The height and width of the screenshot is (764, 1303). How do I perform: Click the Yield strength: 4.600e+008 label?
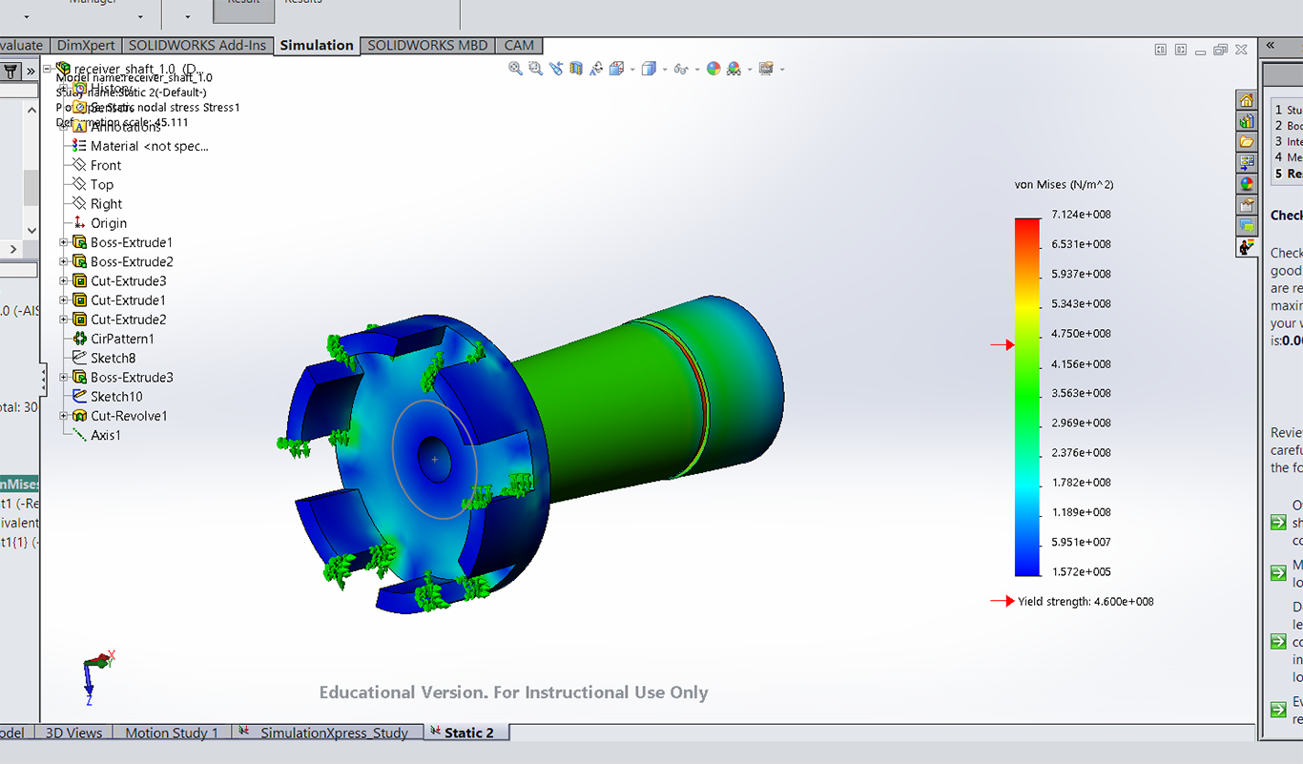1086,601
